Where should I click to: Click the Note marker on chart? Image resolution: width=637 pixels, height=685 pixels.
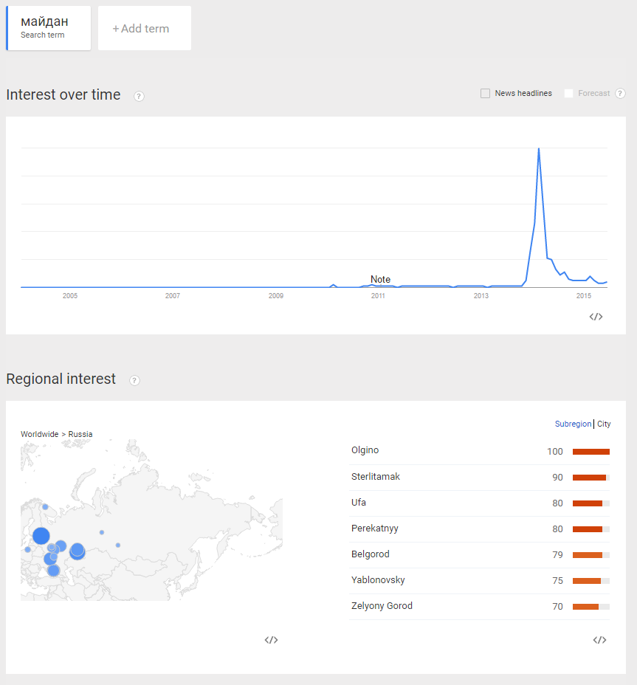click(x=380, y=280)
